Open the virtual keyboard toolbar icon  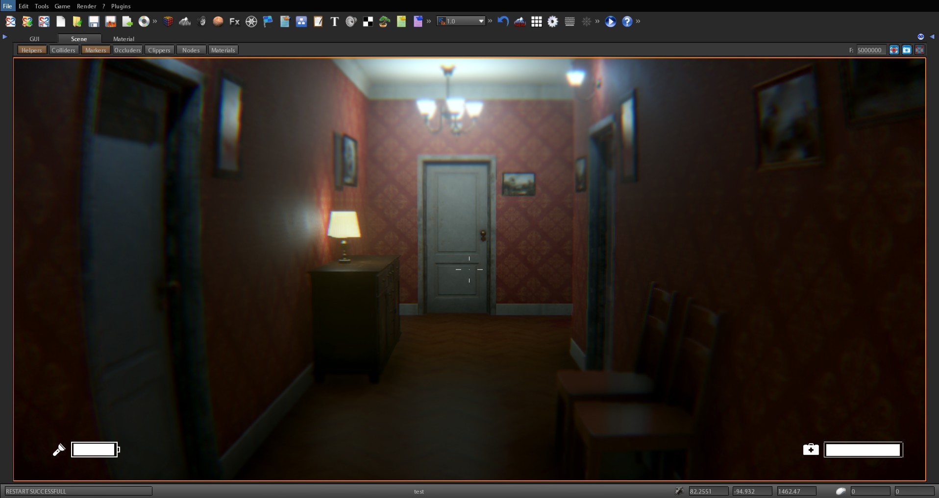569,22
